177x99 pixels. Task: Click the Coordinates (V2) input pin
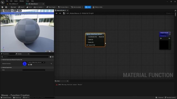(87, 37)
